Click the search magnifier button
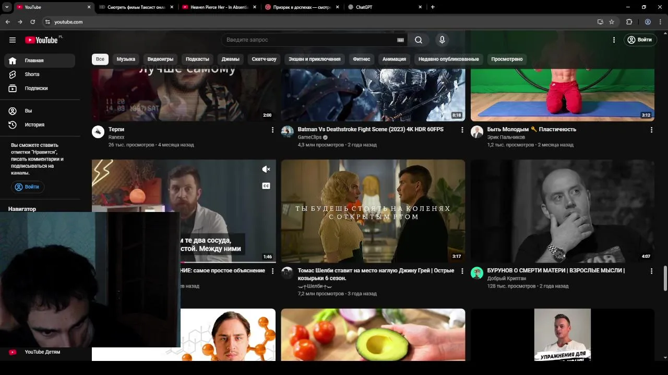668x375 pixels. 419,40
